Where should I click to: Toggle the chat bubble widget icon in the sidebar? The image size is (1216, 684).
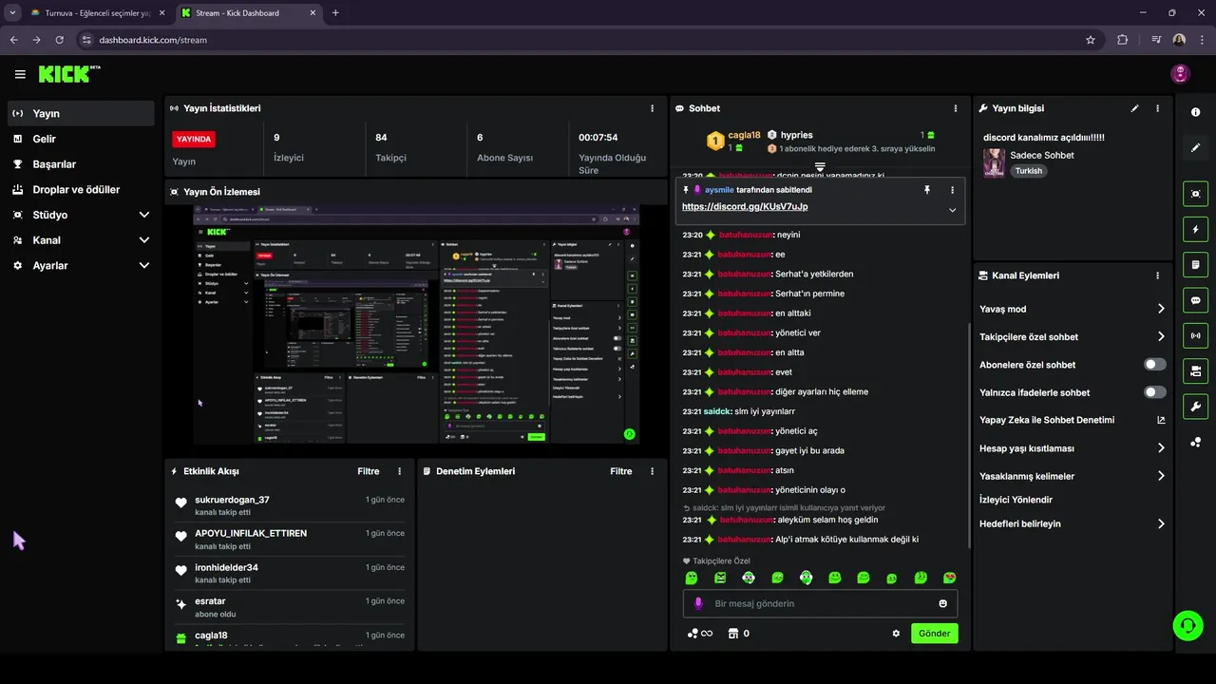coord(1195,300)
